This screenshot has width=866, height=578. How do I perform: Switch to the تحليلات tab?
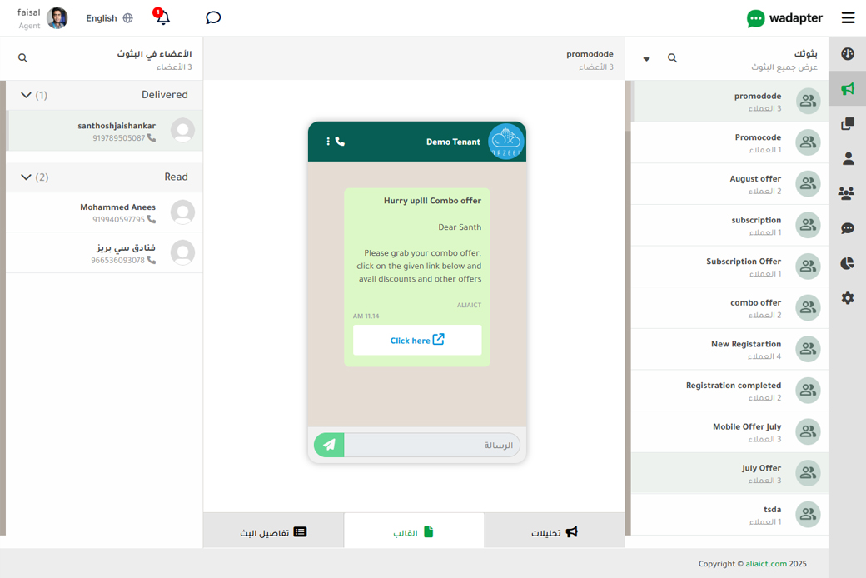click(555, 531)
